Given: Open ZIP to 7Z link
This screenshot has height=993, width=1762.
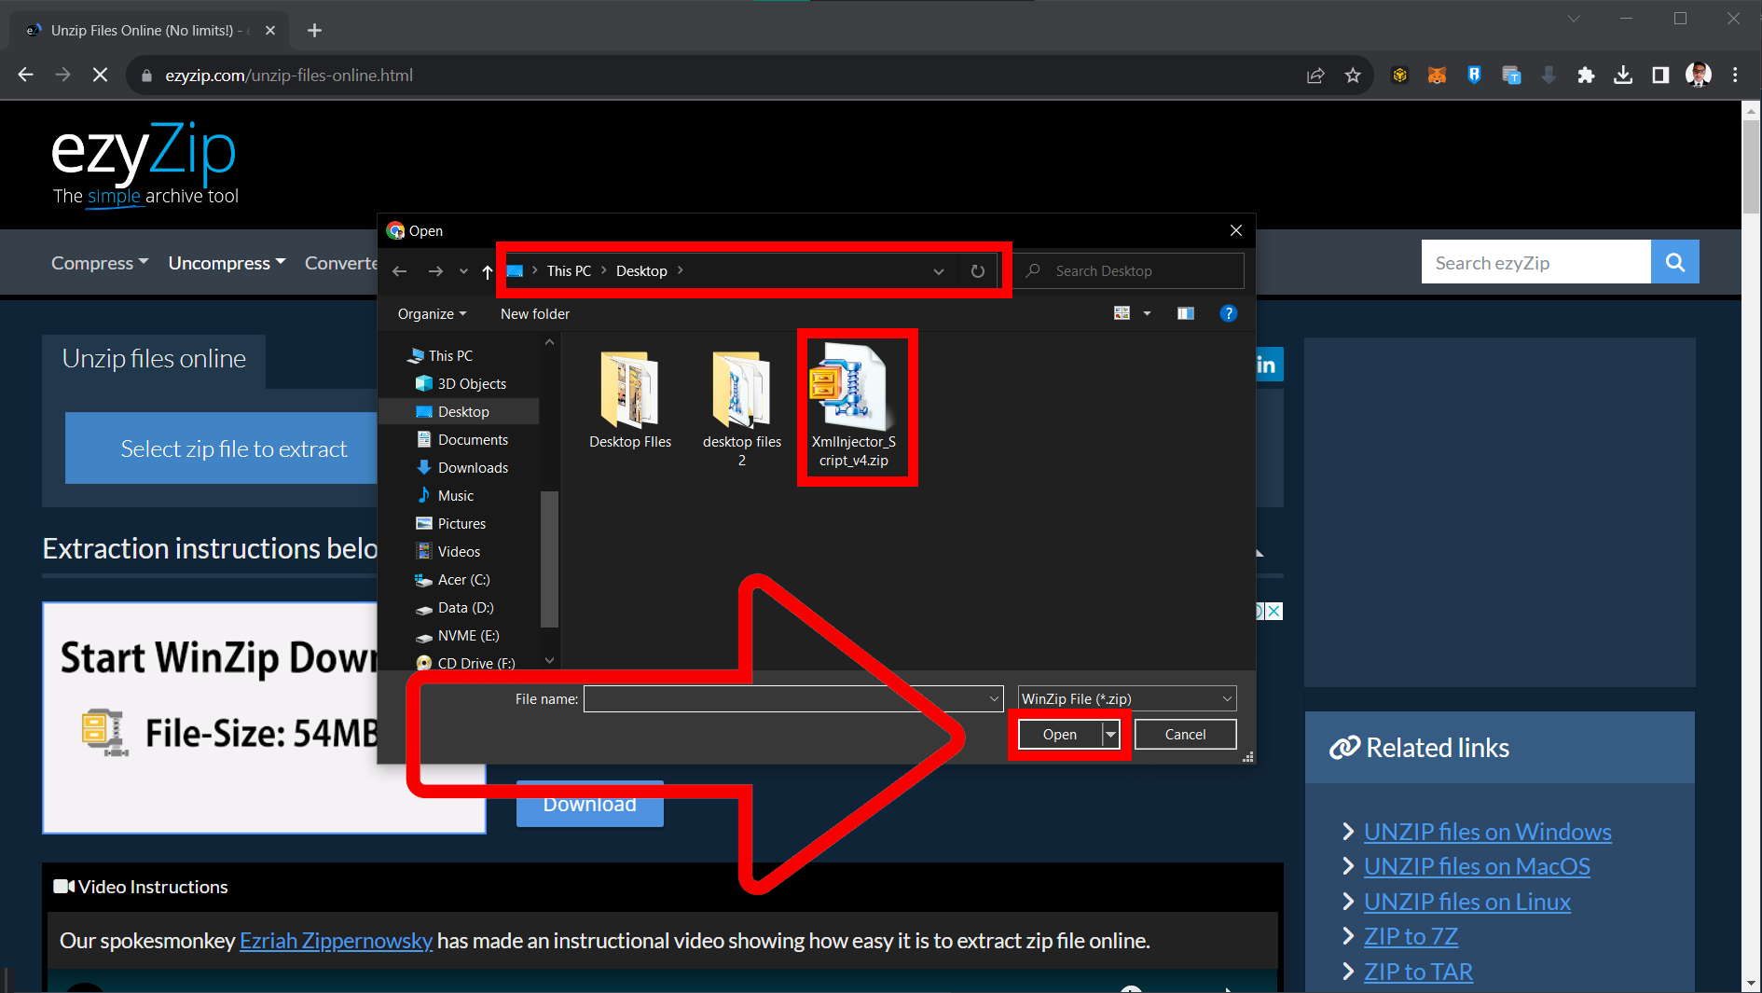Looking at the screenshot, I should [x=1411, y=936].
